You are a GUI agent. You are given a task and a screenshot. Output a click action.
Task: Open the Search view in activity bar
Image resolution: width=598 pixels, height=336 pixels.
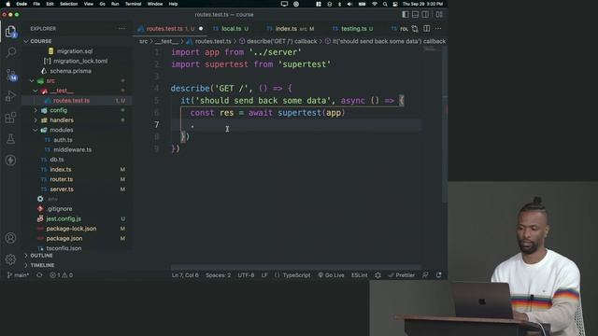[x=10, y=52]
